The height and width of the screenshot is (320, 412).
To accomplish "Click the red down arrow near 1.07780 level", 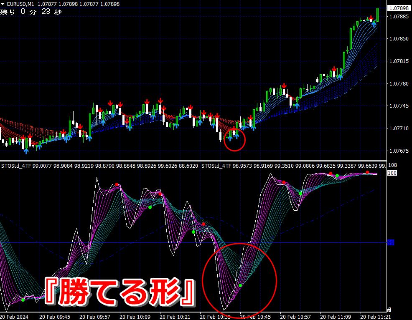I will (284, 86).
